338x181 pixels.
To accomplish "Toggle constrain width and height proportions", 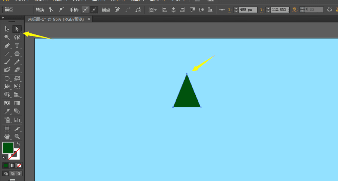I will 329,10.
